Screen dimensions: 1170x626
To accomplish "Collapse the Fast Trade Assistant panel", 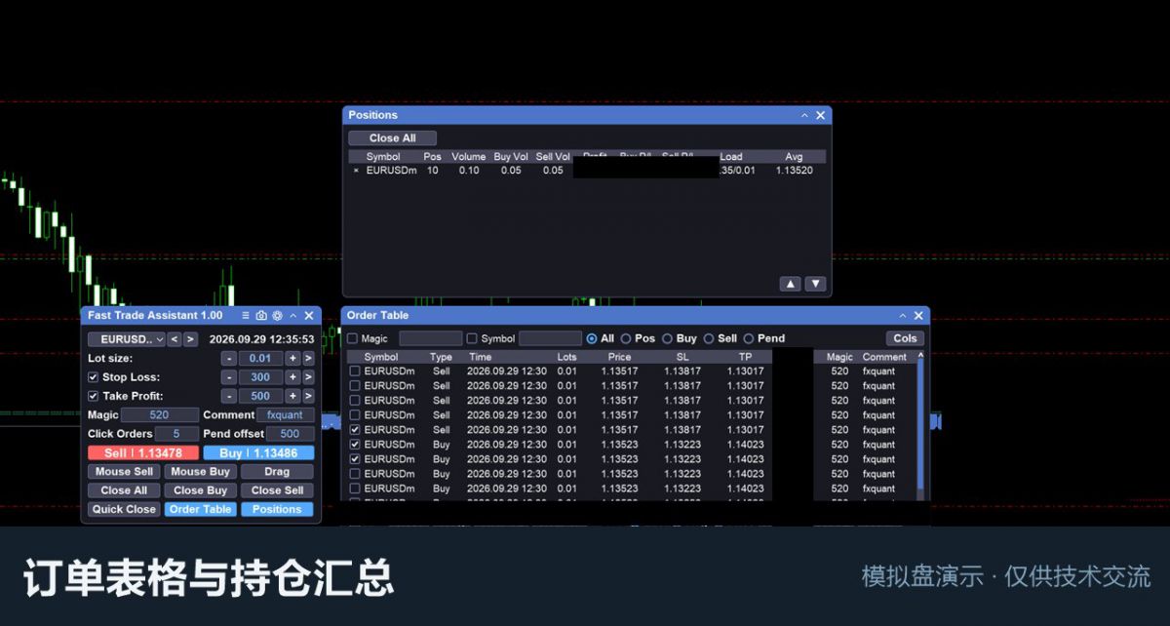I will click(x=293, y=316).
